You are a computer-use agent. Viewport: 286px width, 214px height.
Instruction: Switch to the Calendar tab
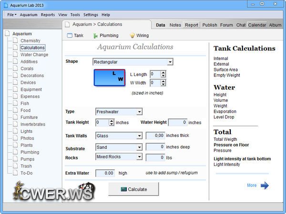[x=257, y=25]
